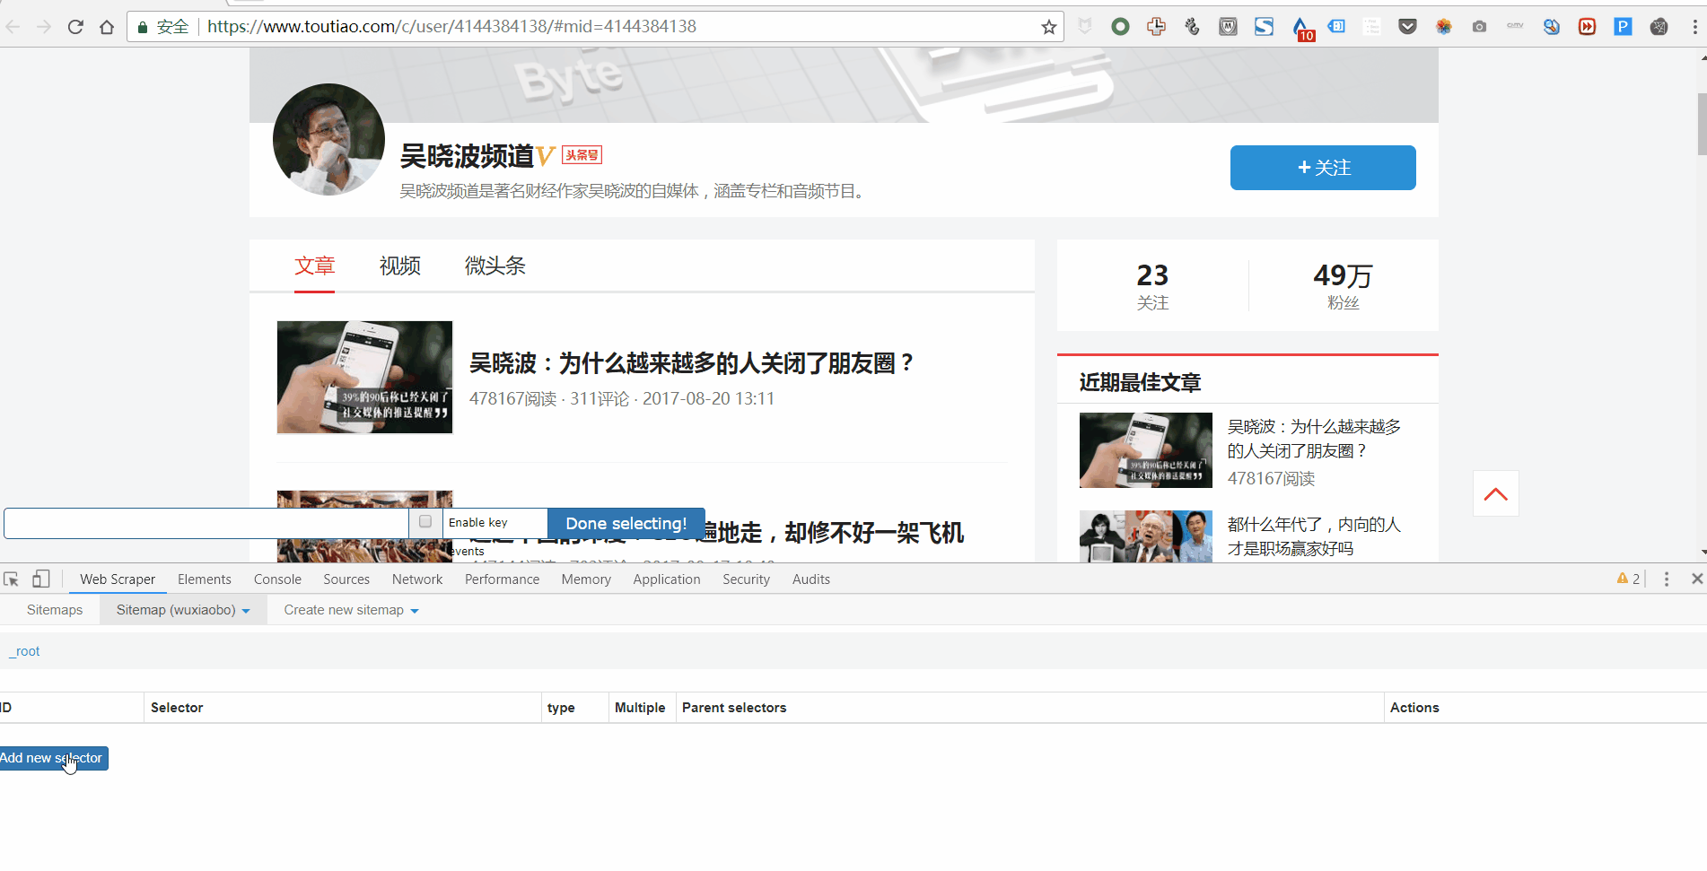Click the secure padlock site info icon
Screen dimensions: 1707x871
pyautogui.click(x=142, y=27)
